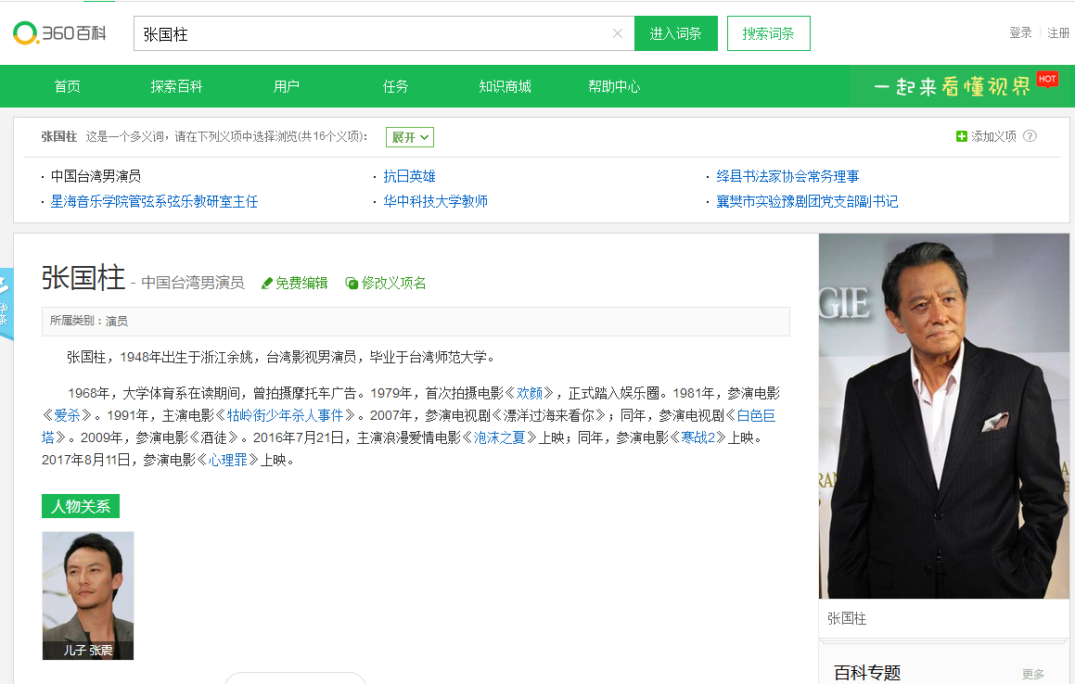This screenshot has width=1075, height=684.
Task: Click the search input containing 张国柱
Action: pos(371,33)
